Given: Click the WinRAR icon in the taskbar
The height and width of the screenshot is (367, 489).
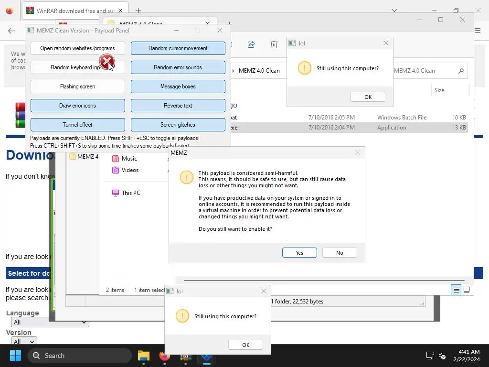Looking at the screenshot, I should point(186,356).
